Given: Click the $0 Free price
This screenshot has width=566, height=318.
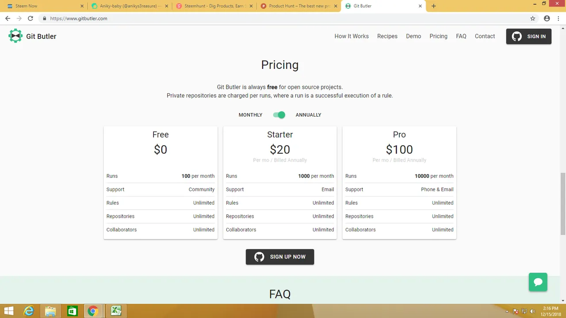Looking at the screenshot, I should point(161,150).
